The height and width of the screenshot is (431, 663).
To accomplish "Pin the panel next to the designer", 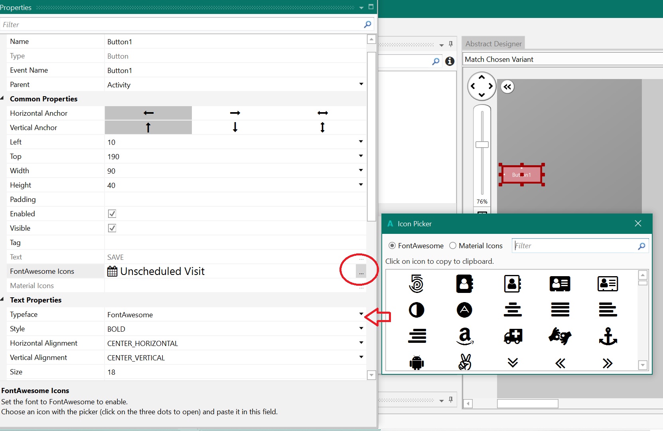I will [x=451, y=44].
